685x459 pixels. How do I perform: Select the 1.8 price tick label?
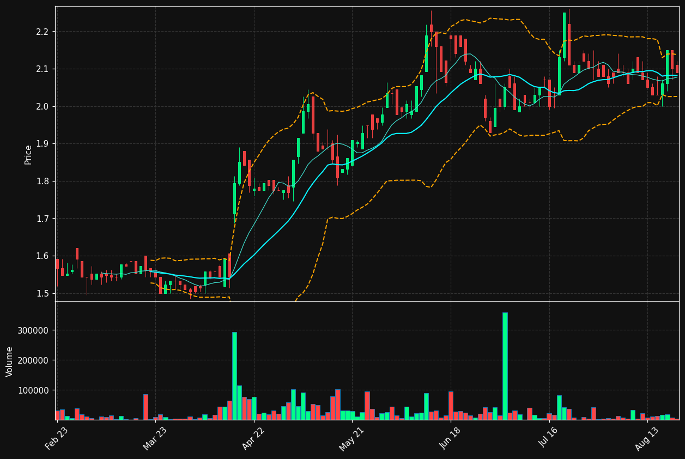[43, 182]
